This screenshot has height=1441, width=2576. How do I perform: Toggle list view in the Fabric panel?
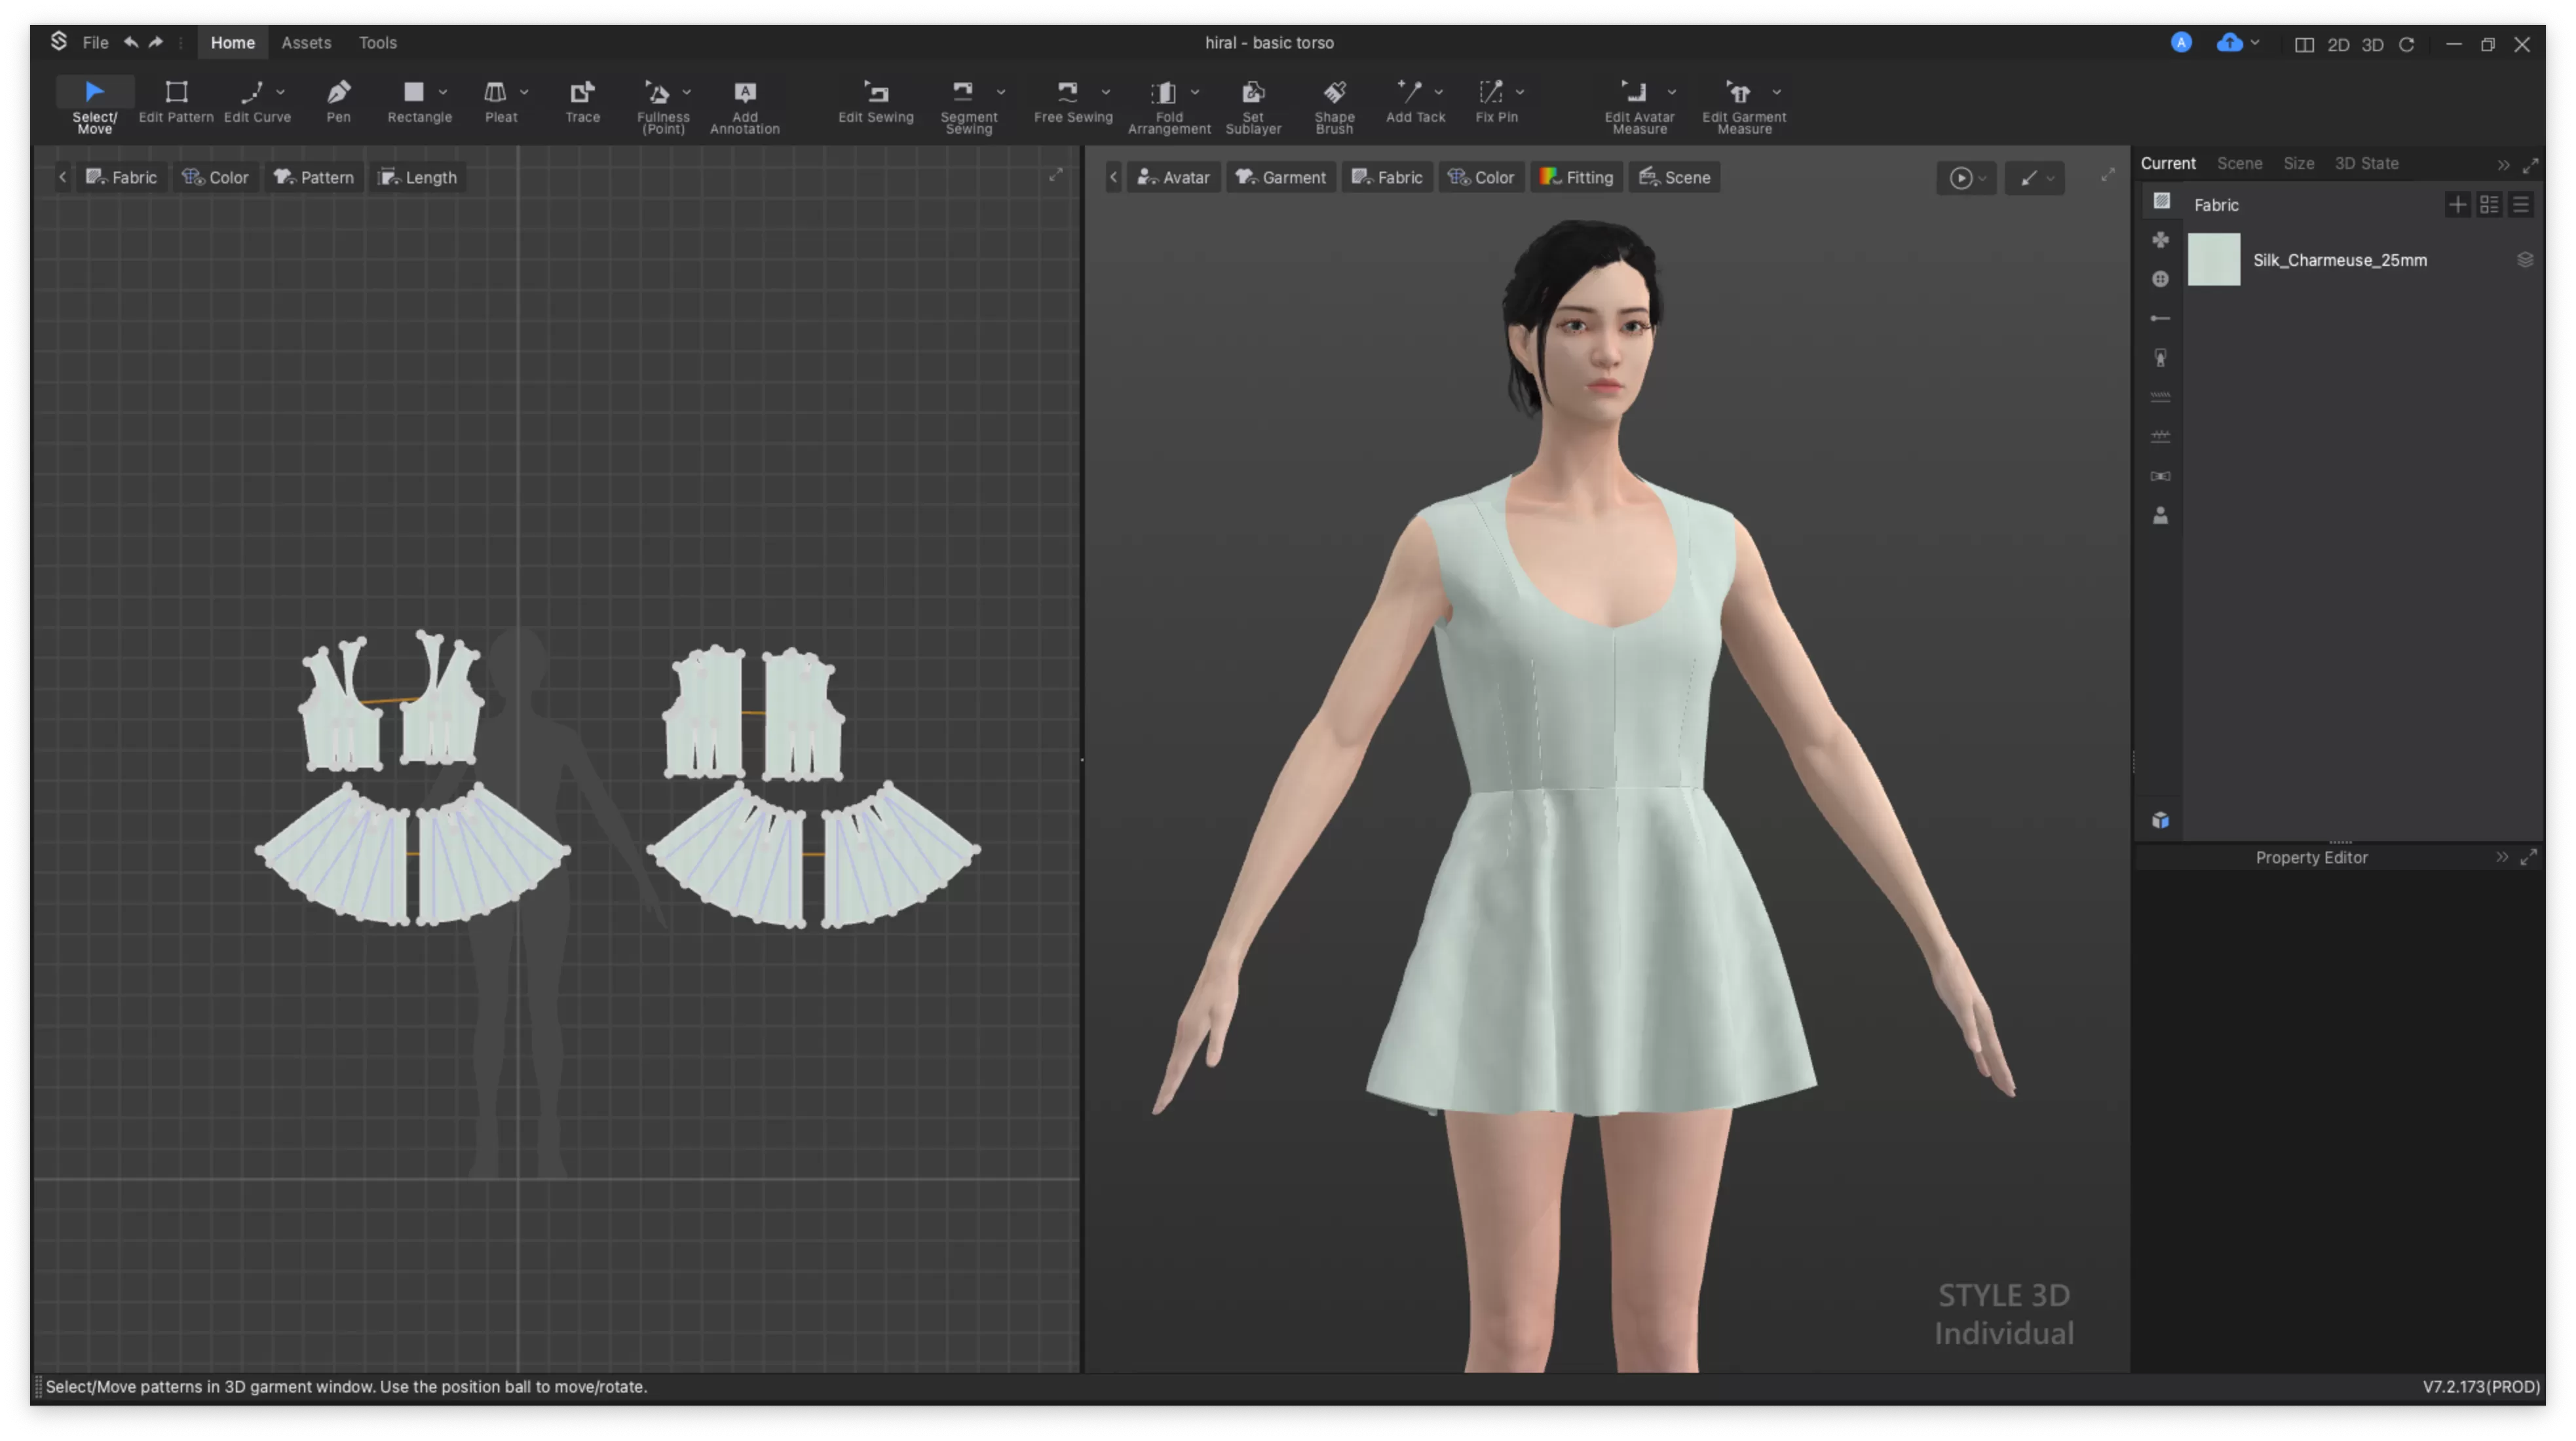click(x=2521, y=205)
